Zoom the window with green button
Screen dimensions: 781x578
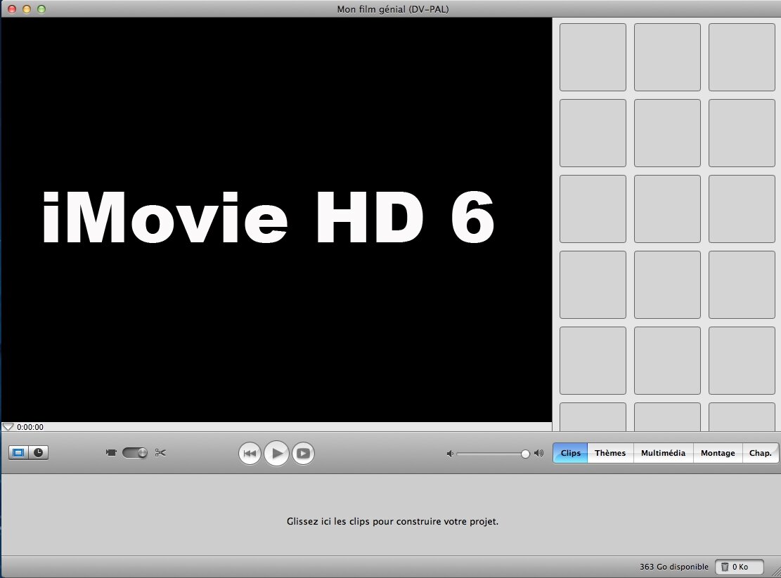pyautogui.click(x=42, y=9)
